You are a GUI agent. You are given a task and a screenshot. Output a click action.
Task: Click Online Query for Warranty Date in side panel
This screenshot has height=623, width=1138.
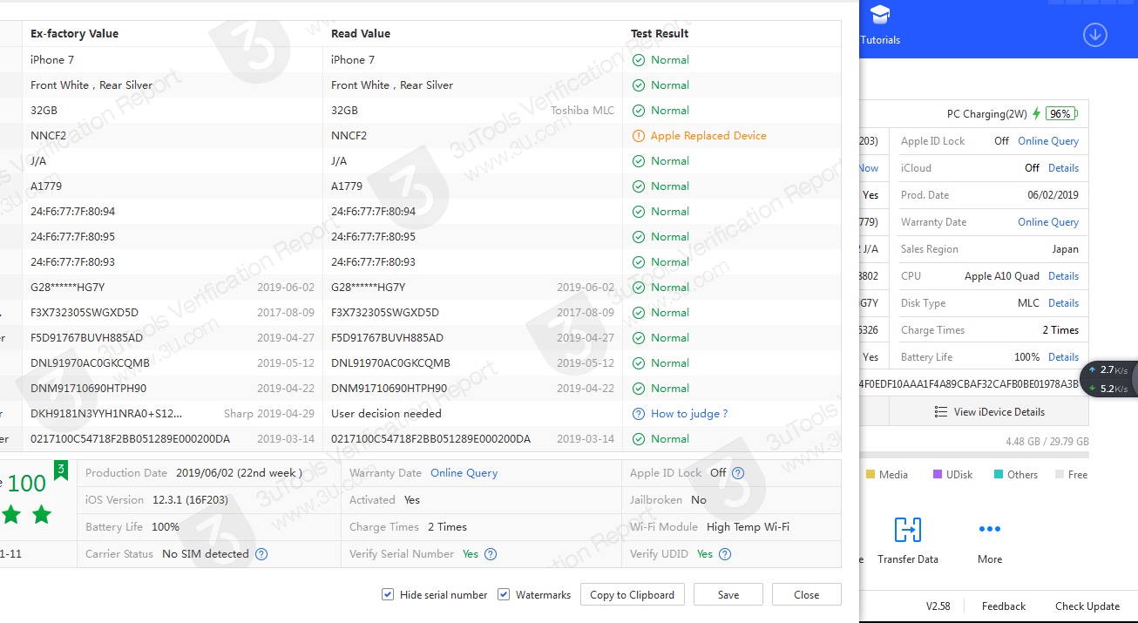pos(1048,222)
